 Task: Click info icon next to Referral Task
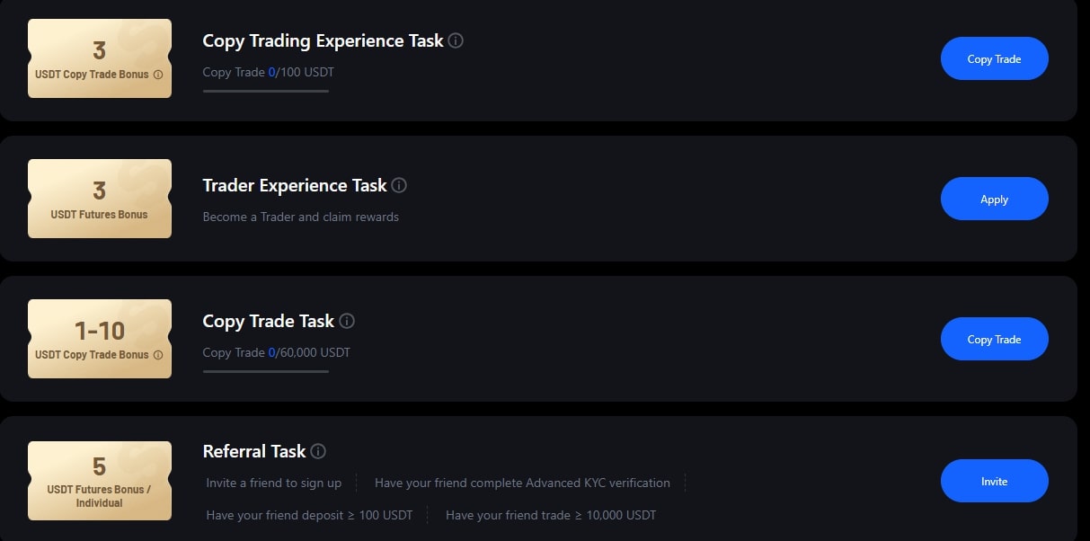318,451
